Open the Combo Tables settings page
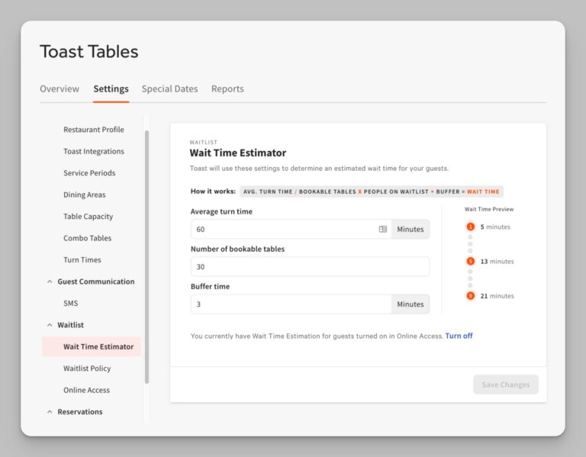The width and height of the screenshot is (586, 457). (x=87, y=238)
